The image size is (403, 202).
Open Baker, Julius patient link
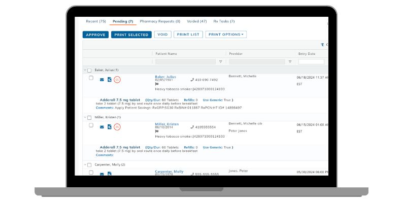[165, 77]
